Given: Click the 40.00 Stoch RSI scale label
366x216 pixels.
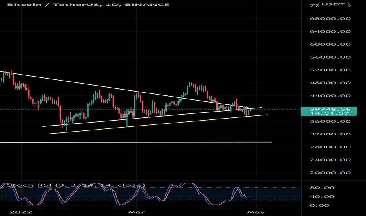Looking at the screenshot, I should click(322, 196).
